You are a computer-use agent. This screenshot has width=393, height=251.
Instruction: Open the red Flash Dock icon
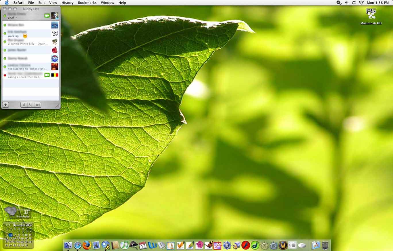click(x=246, y=245)
